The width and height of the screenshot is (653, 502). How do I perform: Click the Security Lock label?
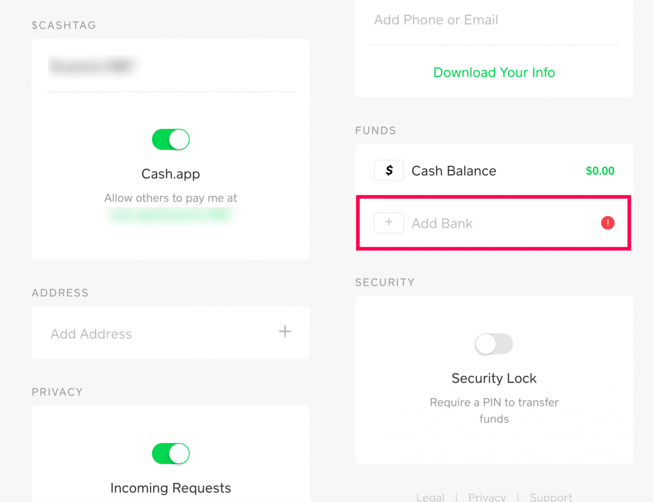click(494, 378)
